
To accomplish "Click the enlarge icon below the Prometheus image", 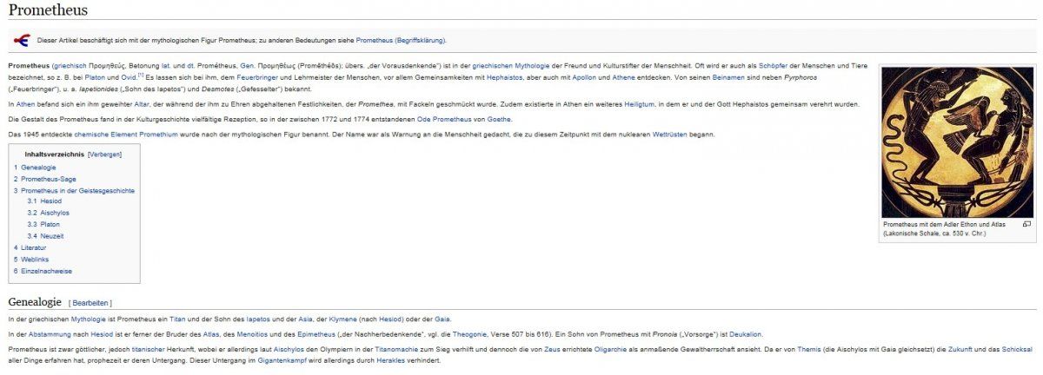I will click(x=1026, y=224).
